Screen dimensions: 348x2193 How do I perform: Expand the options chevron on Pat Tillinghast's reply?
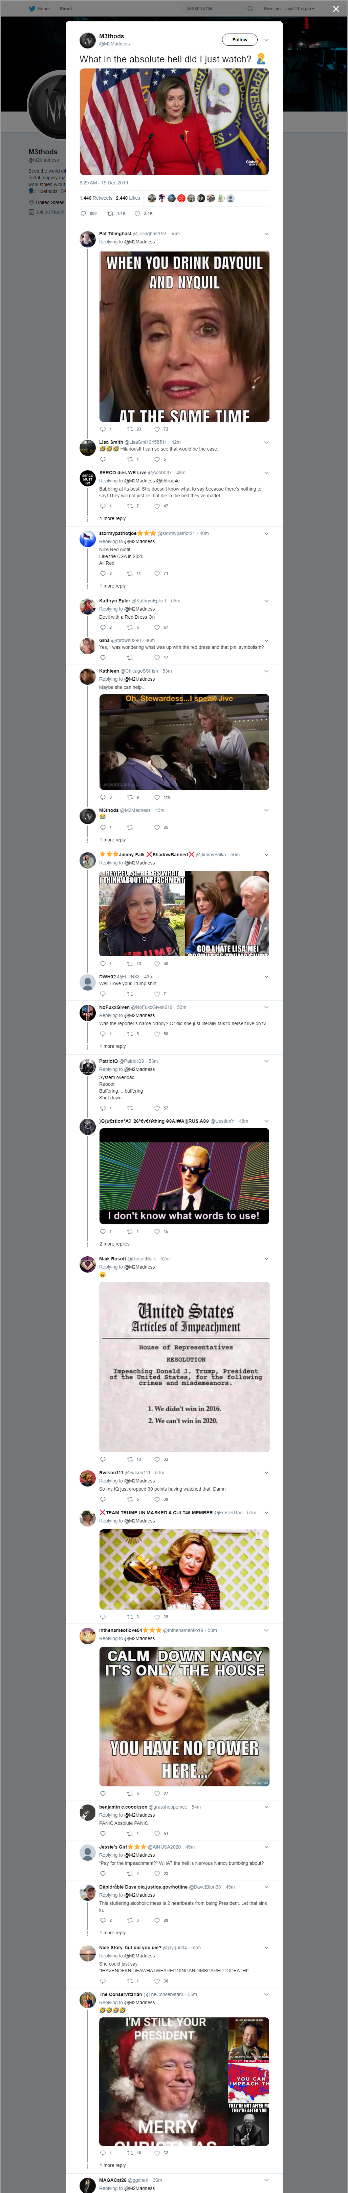point(266,233)
